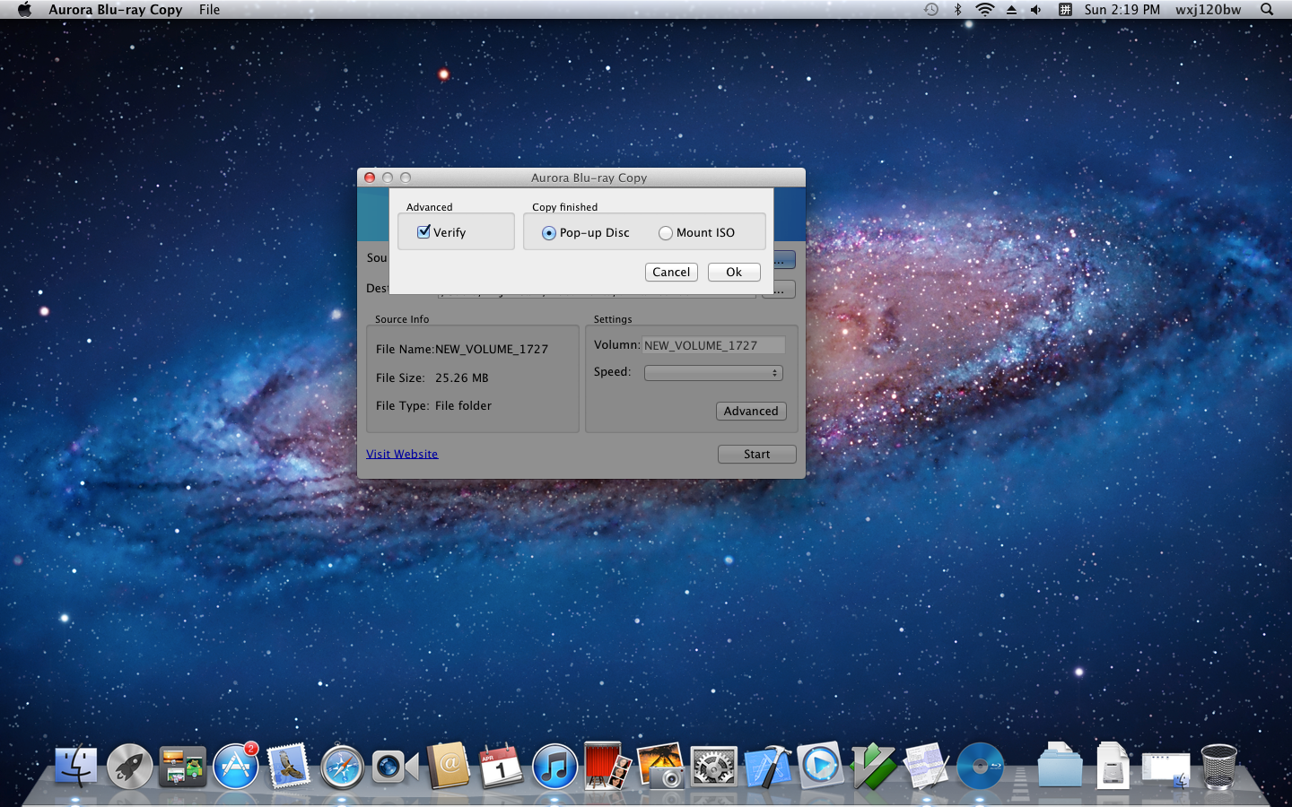Click the Start button
The width and height of the screenshot is (1292, 807).
coord(756,454)
